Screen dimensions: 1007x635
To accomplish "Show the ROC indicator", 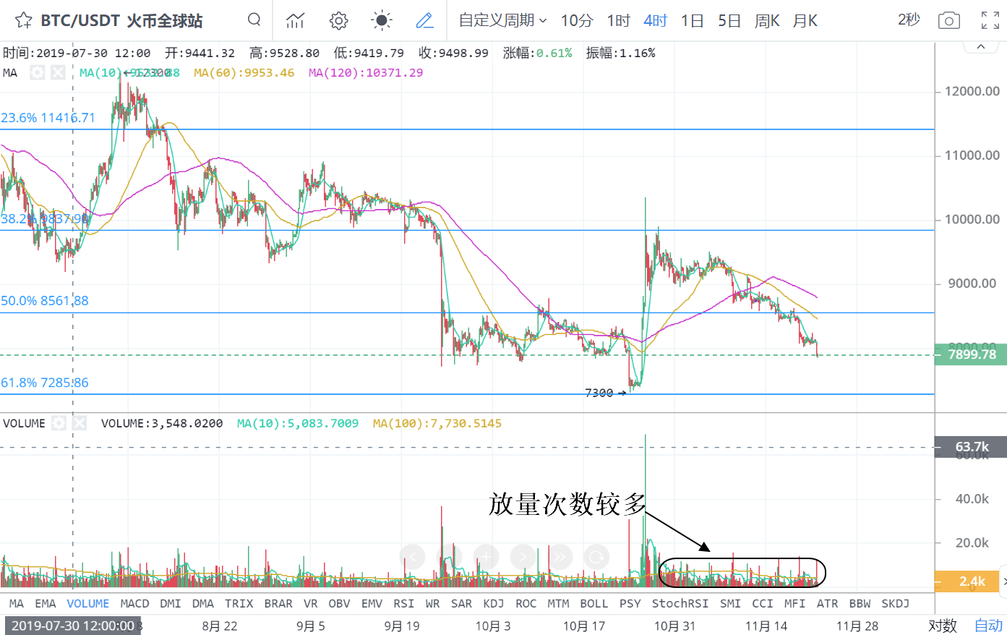I will (x=526, y=603).
